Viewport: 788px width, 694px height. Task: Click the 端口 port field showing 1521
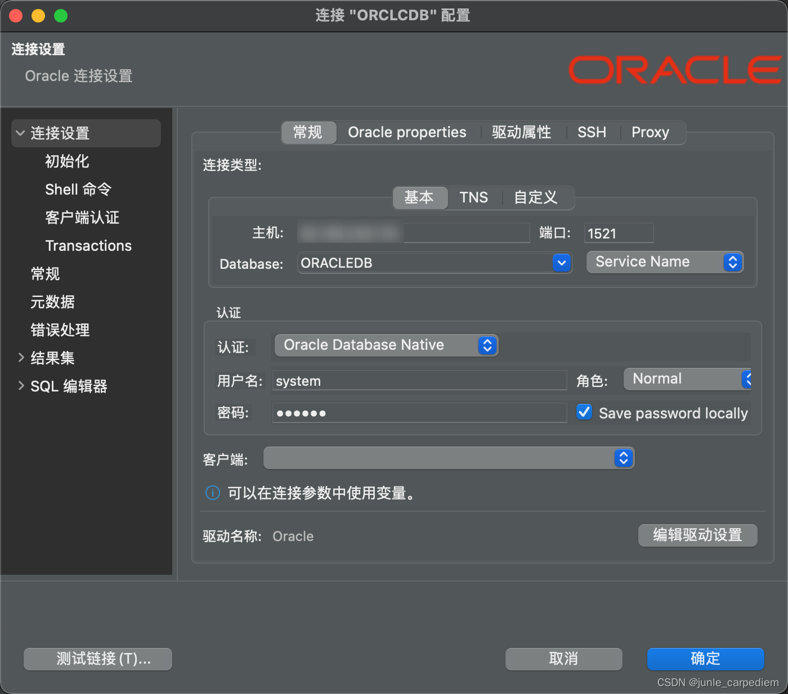pyautogui.click(x=619, y=233)
